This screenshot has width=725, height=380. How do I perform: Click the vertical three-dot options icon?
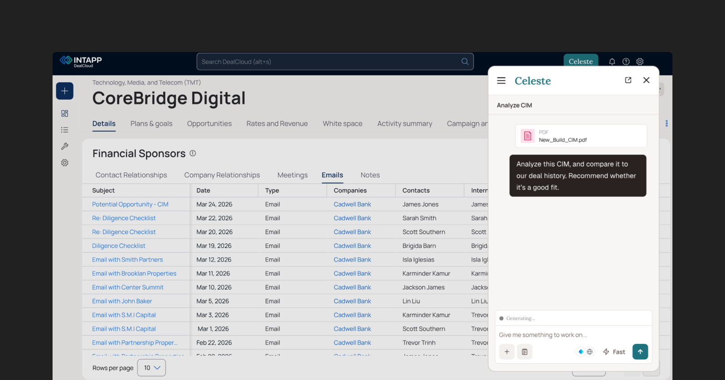tap(667, 123)
